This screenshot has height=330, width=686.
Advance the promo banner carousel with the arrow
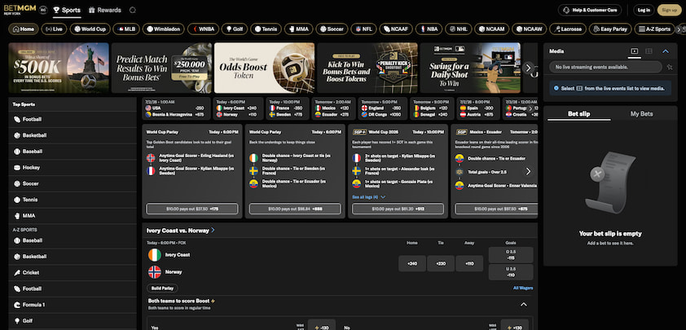click(528, 68)
